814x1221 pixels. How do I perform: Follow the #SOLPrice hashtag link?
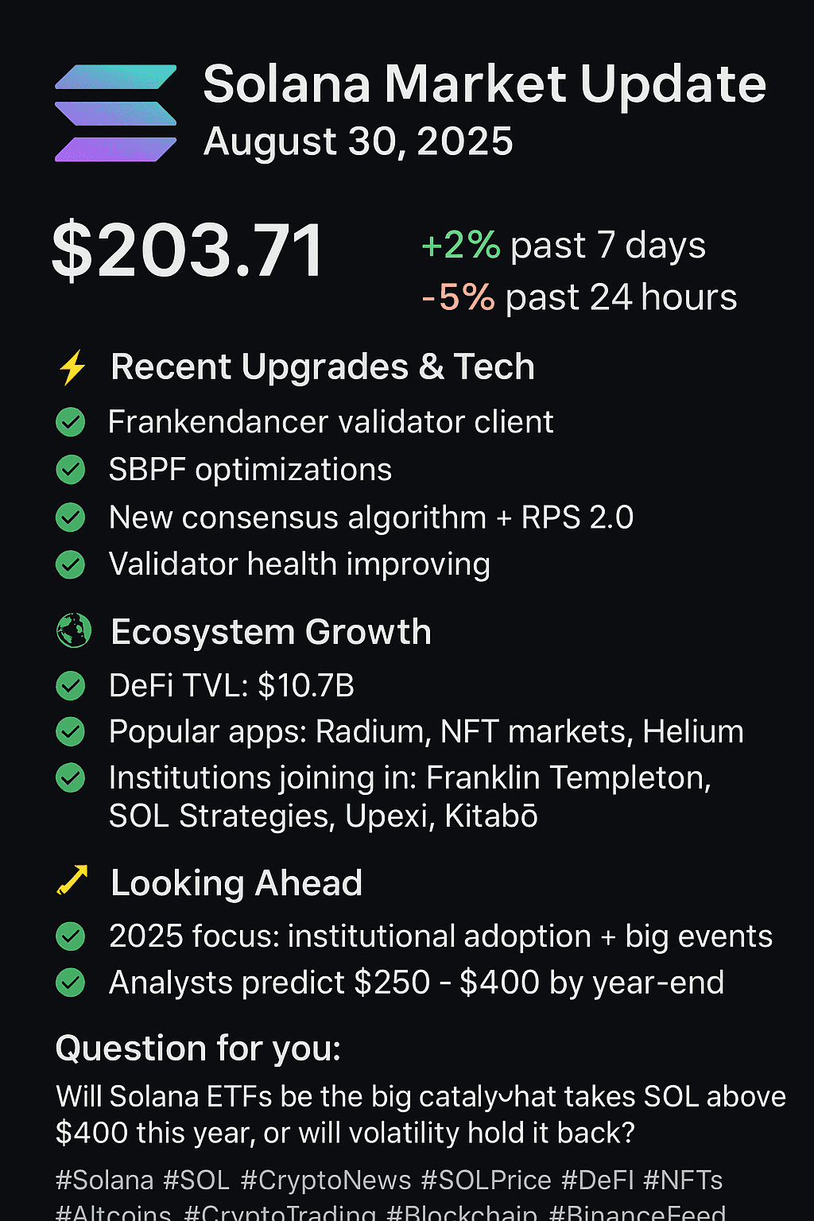(x=486, y=1180)
